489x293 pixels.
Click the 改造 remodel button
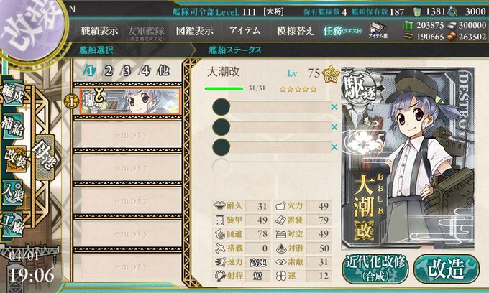pos(446,269)
